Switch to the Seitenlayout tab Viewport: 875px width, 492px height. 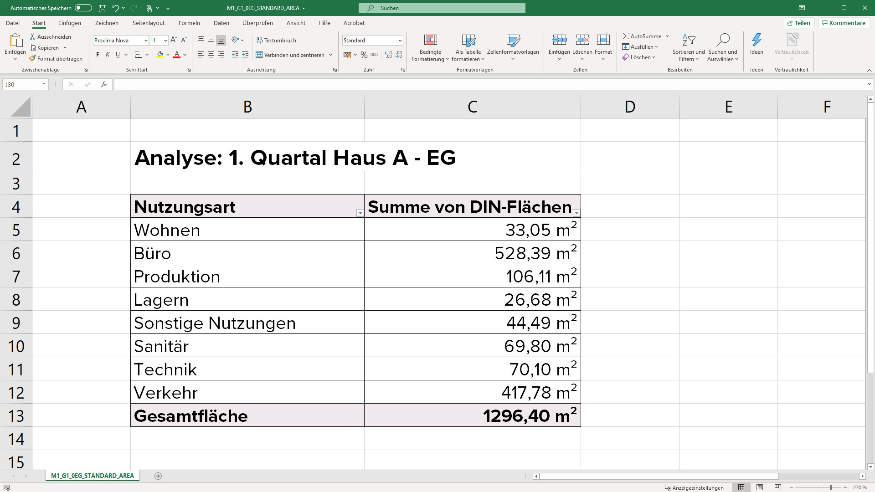[148, 23]
